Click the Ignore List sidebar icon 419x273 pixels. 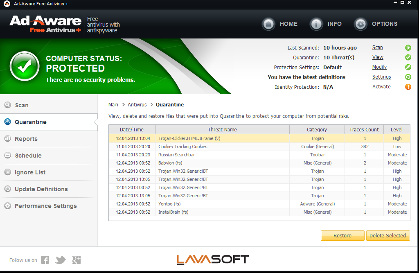click(x=7, y=172)
